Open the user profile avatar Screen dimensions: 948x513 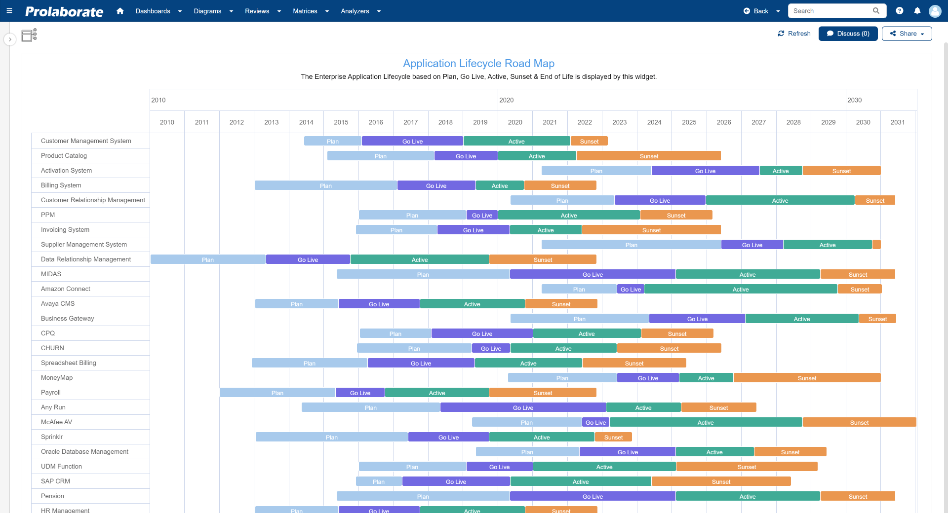pos(935,11)
